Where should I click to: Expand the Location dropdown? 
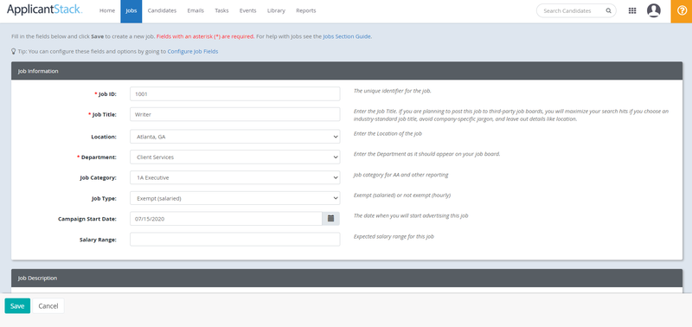click(235, 137)
